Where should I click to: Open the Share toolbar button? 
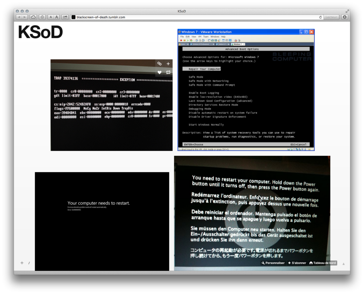coord(65,17)
